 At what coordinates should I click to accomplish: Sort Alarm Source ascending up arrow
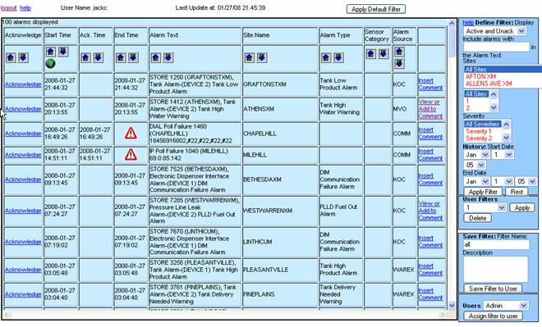[399, 52]
